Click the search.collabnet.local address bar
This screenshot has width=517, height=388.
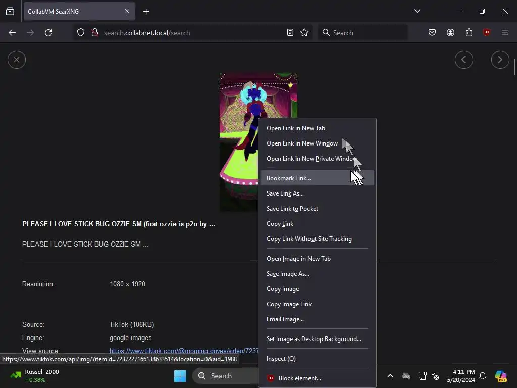click(x=193, y=33)
